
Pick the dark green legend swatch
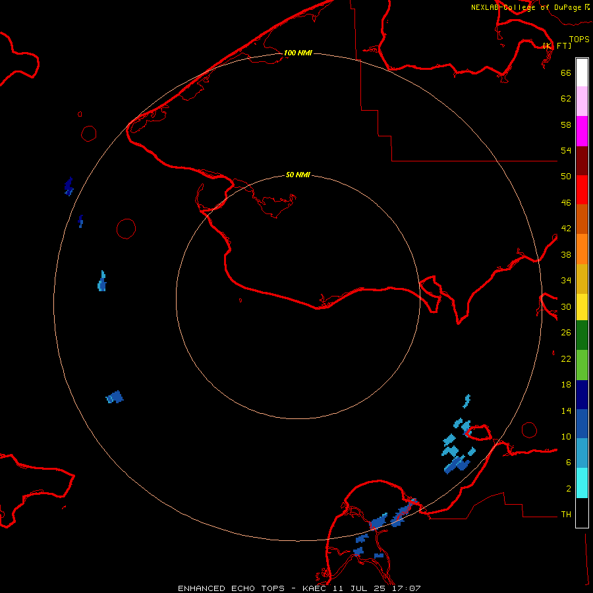[x=582, y=335]
